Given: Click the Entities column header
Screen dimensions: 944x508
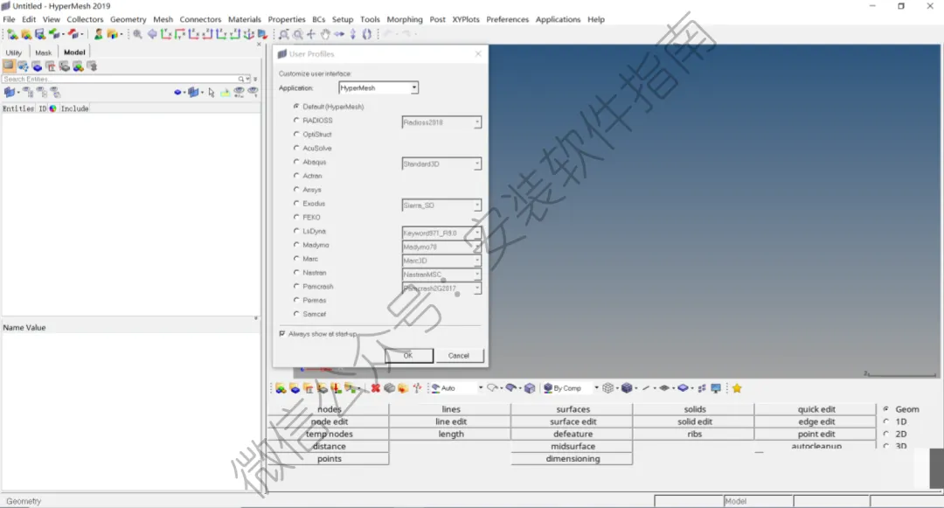Looking at the screenshot, I should click(18, 108).
